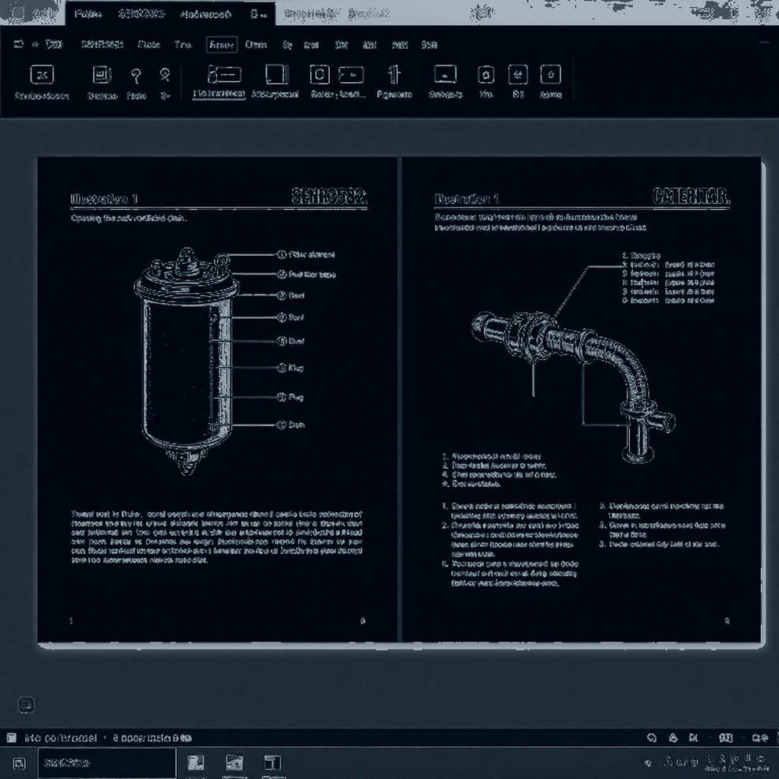Click the "SENR3382" header on the left page
The height and width of the screenshot is (779, 779).
point(329,197)
